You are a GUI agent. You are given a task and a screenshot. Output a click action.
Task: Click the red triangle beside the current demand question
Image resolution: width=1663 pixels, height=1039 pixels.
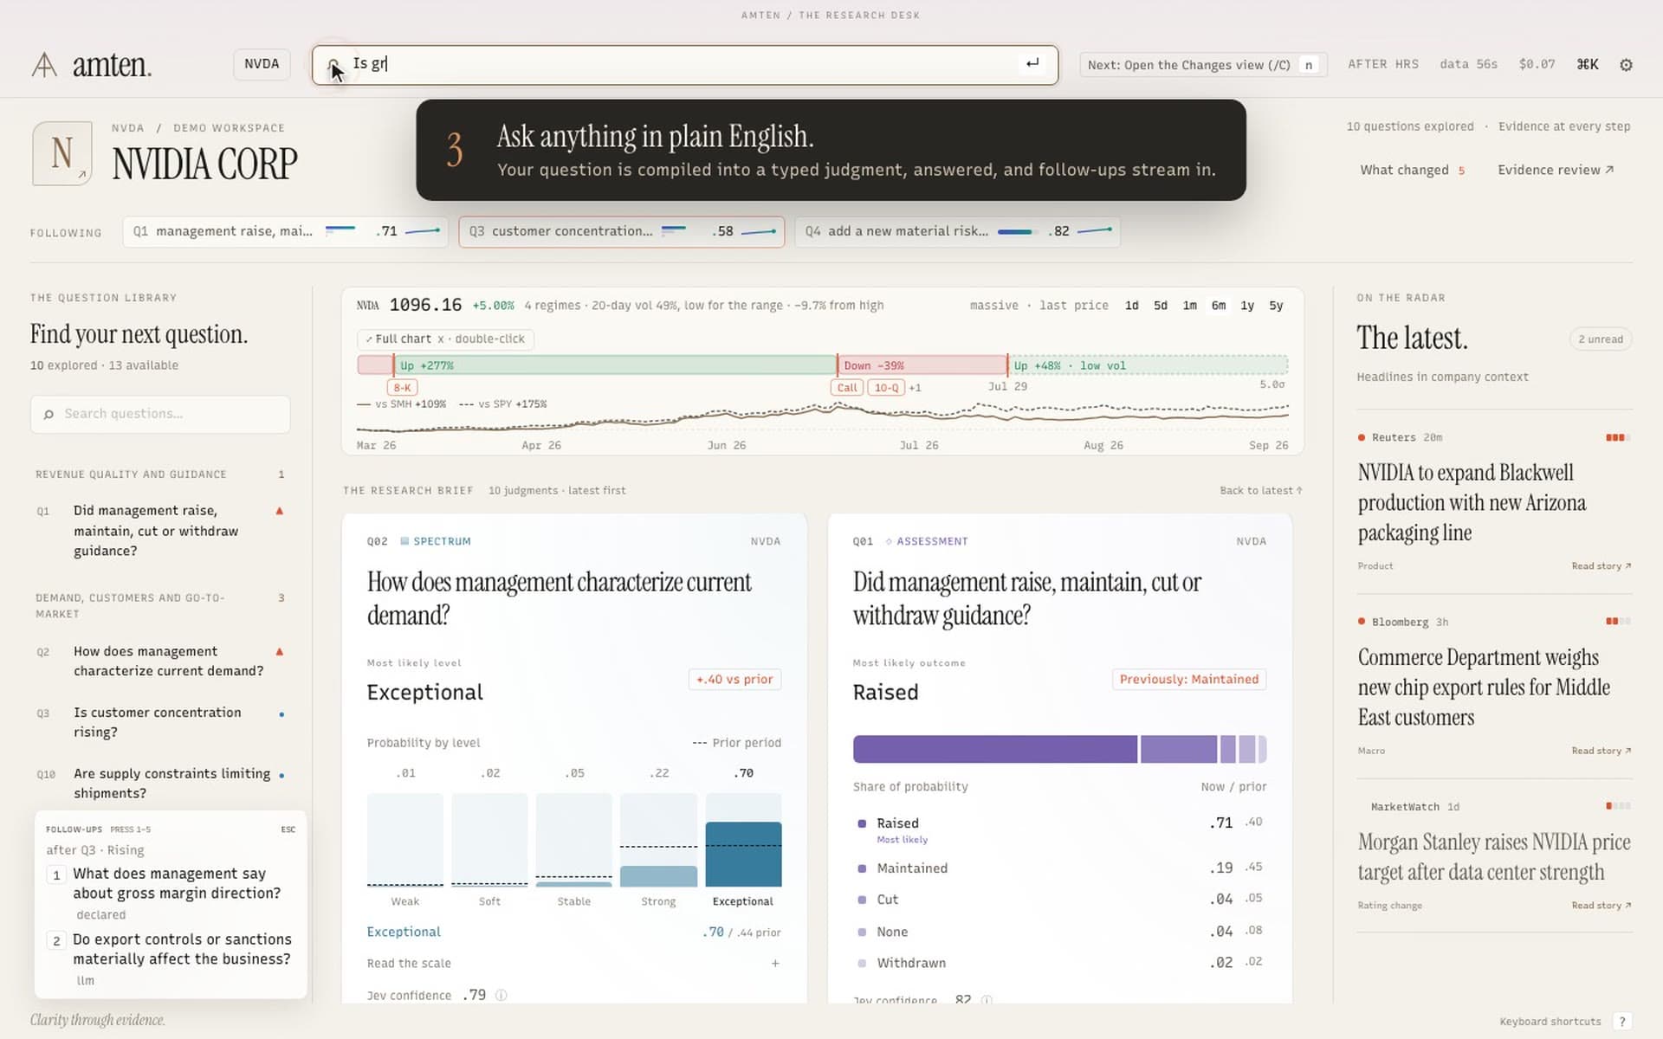pos(280,651)
